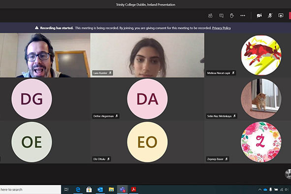This screenshot has width=291, height=194.
Task: Select Defne Akgerman's DA avatar
Action: [147, 99]
